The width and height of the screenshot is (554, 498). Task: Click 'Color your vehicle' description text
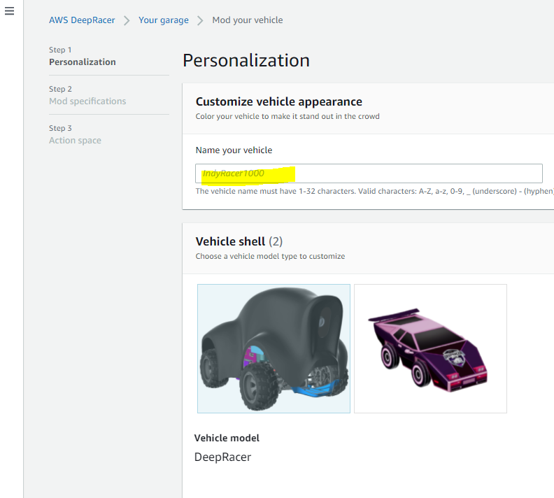pyautogui.click(x=287, y=116)
